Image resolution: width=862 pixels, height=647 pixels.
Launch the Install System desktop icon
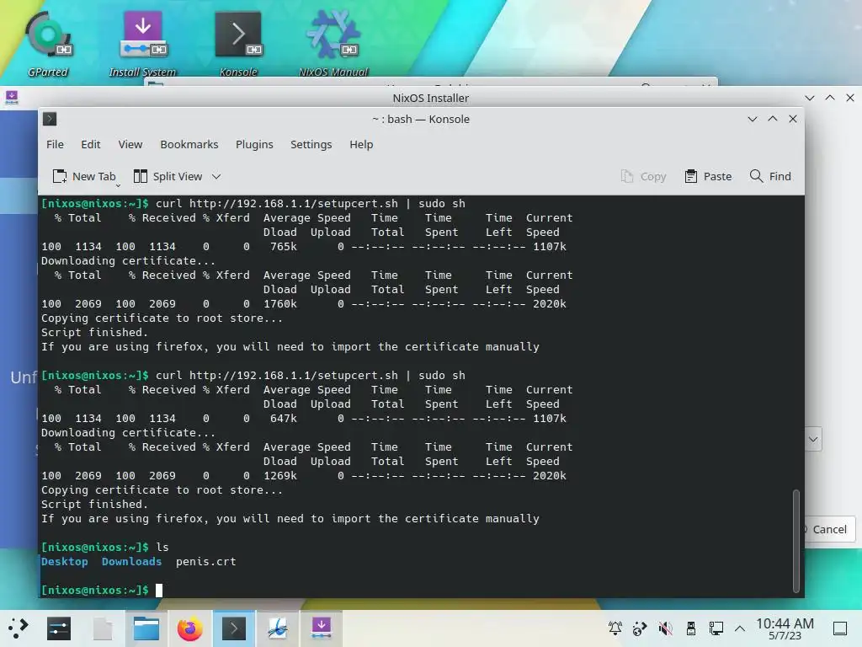(142, 45)
